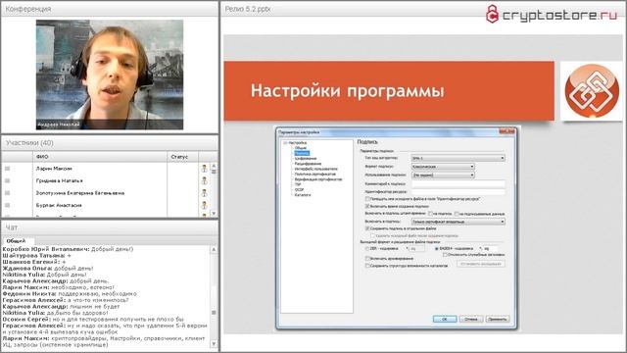Select Шифрование in the settings tree
627x353 pixels.
[x=306, y=159]
